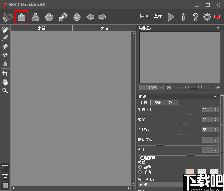
Task: Select the red eye removal tool
Action: coord(5,55)
